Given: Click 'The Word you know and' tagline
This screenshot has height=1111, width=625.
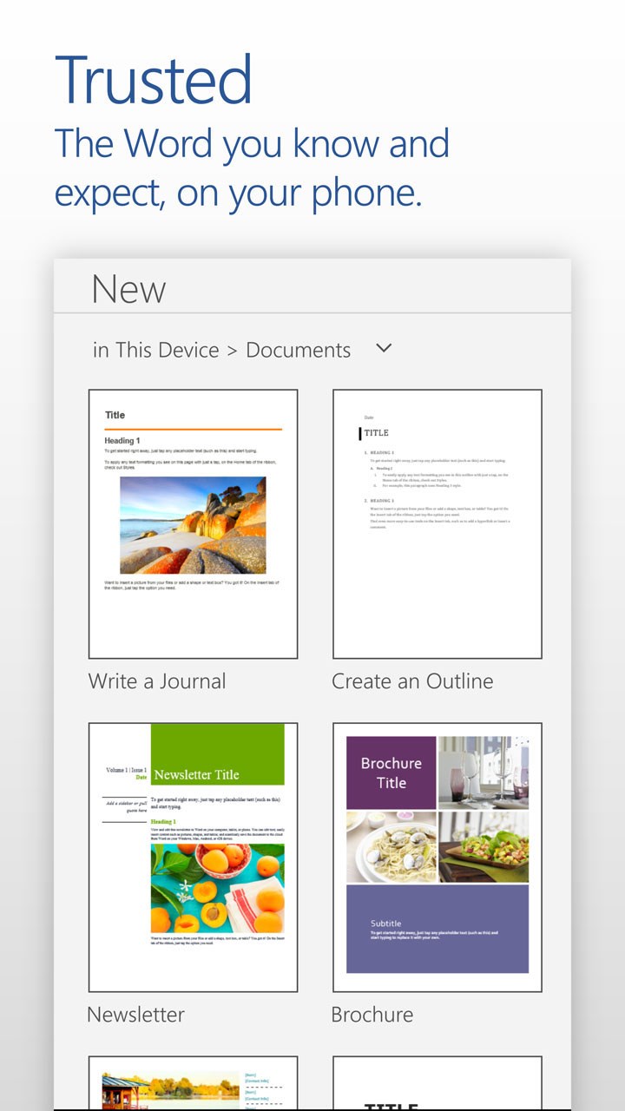Looking at the screenshot, I should pos(252,143).
